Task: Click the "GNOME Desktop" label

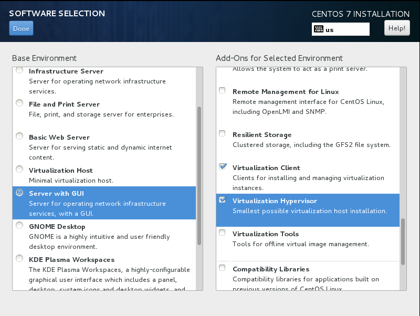Action: pos(57,227)
